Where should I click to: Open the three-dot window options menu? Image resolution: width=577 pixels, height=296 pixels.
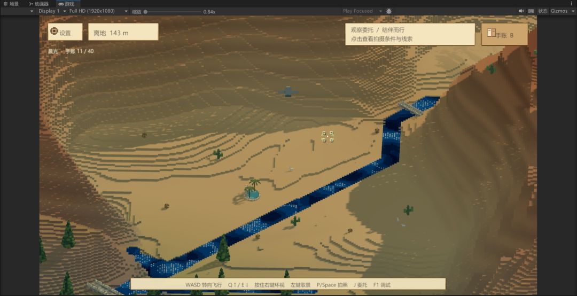571,4
